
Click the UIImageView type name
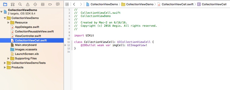(136, 45)
